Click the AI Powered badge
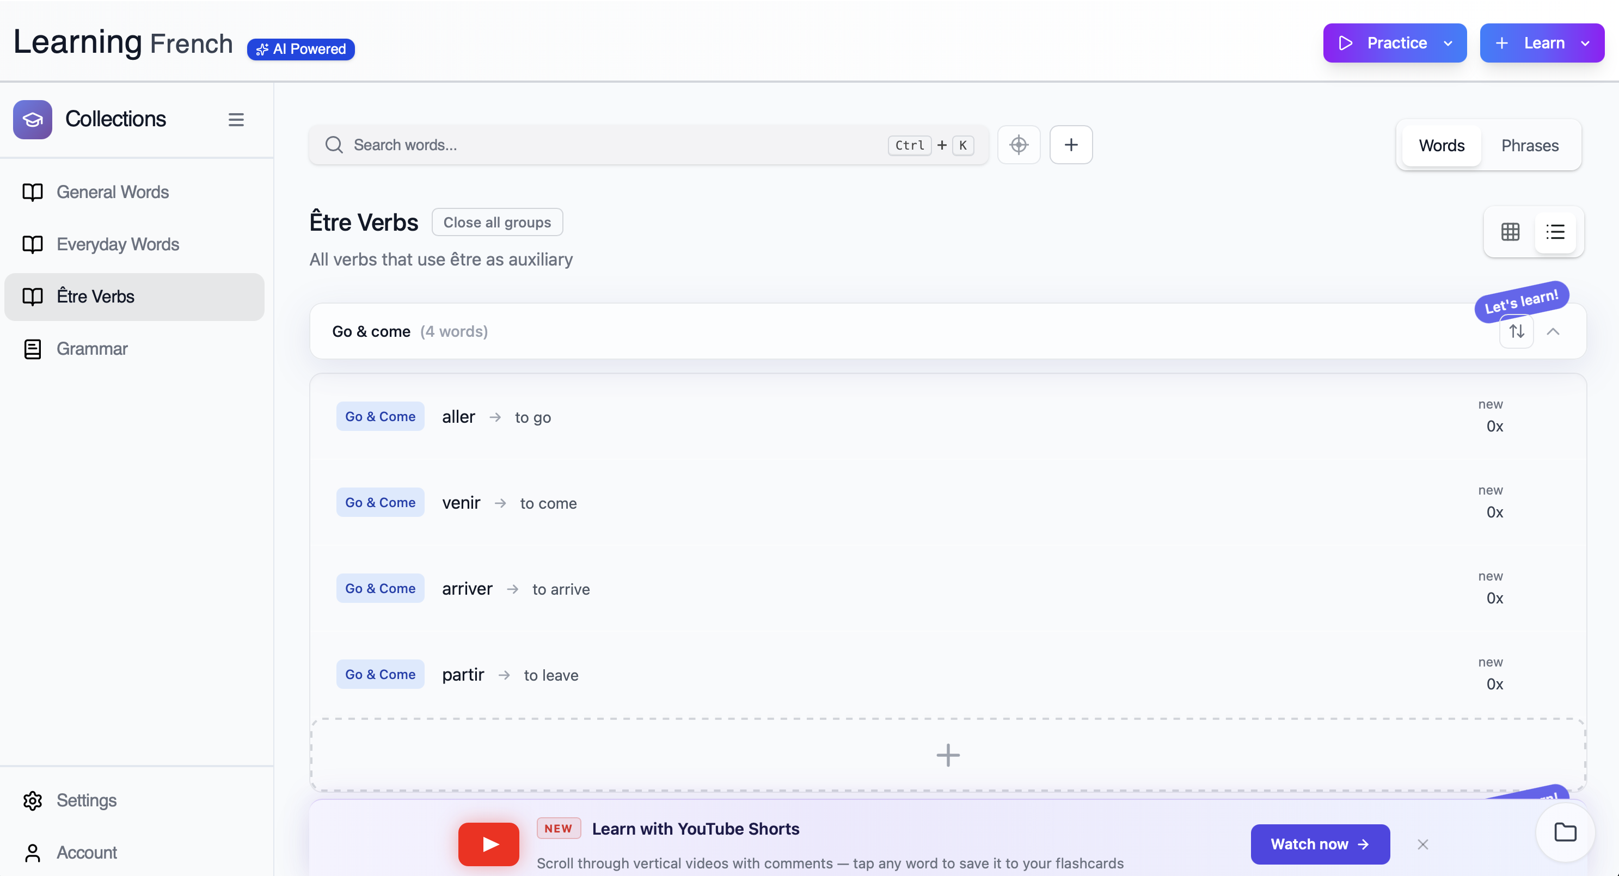1619x876 pixels. [x=301, y=49]
